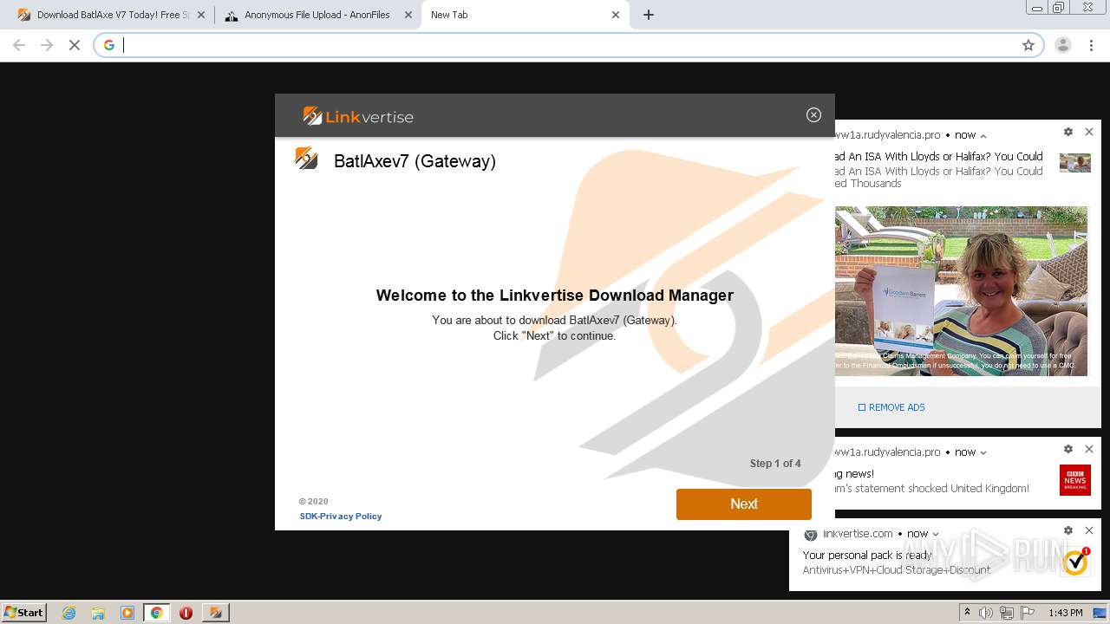Open settings of the linkvertise.com notification
1110x624 pixels.
pyautogui.click(x=1068, y=530)
